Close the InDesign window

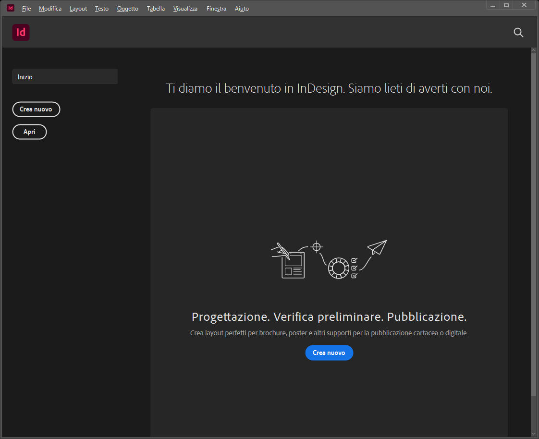[x=524, y=5]
